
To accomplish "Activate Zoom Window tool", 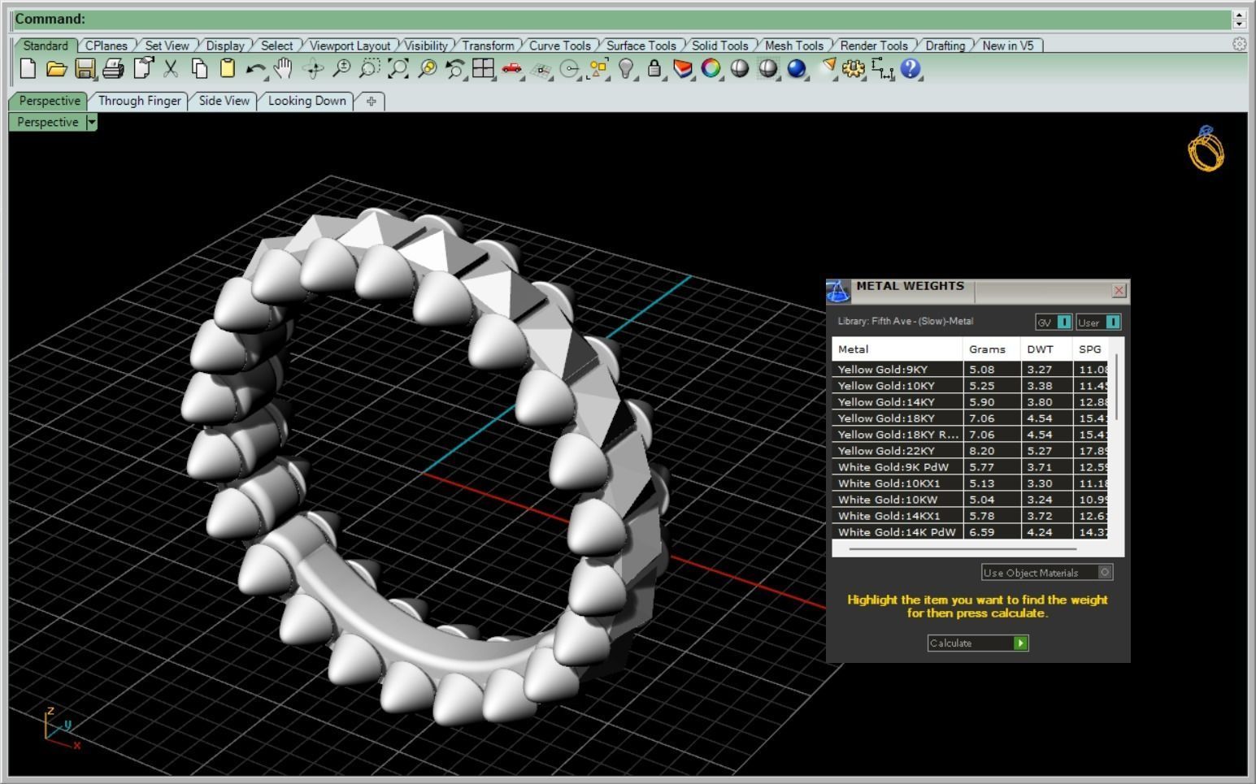I will click(370, 69).
